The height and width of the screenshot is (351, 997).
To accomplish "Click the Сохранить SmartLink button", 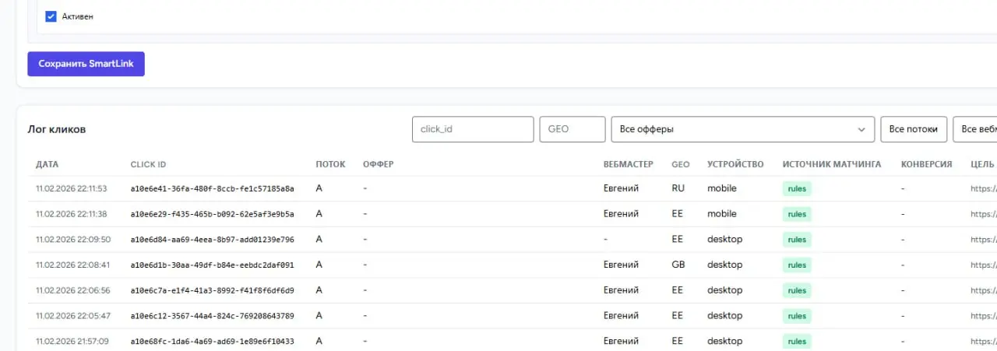I will [x=86, y=64].
